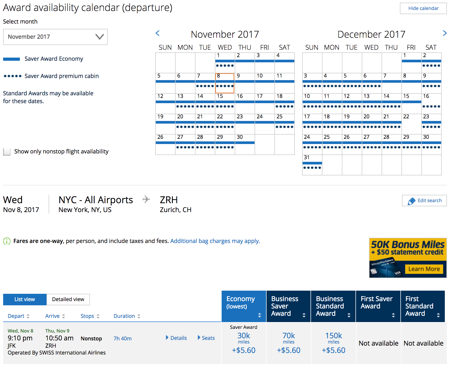Viewport: 449px width, 365px height.
Task: Switch to List view tab
Action: [25, 299]
